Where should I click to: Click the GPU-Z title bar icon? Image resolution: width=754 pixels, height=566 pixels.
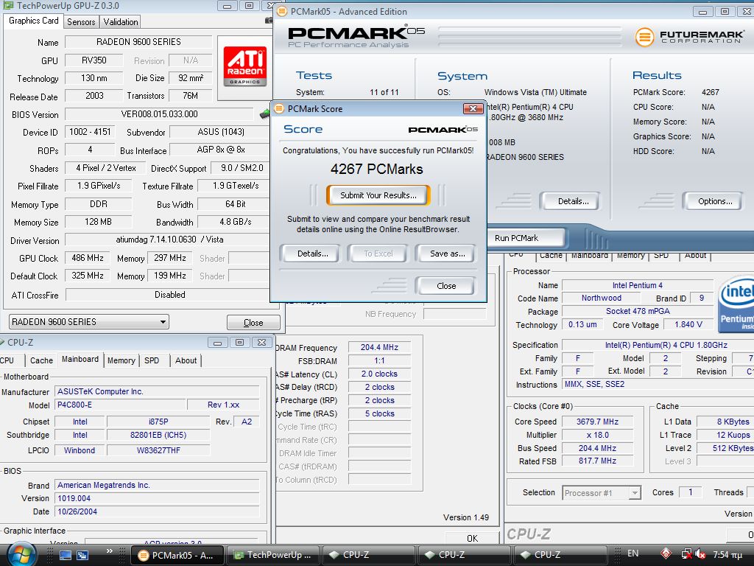click(x=8, y=5)
